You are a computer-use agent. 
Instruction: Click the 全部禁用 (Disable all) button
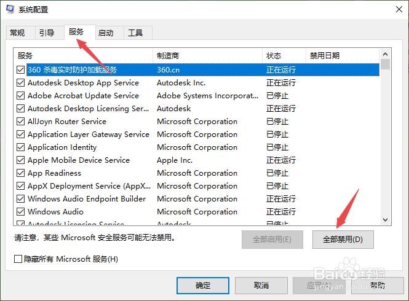point(343,239)
